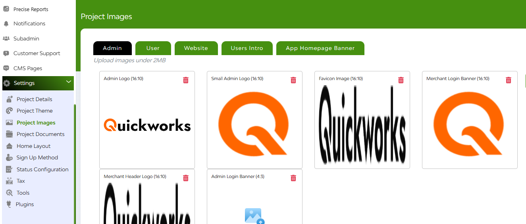526x224 pixels.
Task: Click the Merchant Header Logo thumbnail
Action: 147,204
